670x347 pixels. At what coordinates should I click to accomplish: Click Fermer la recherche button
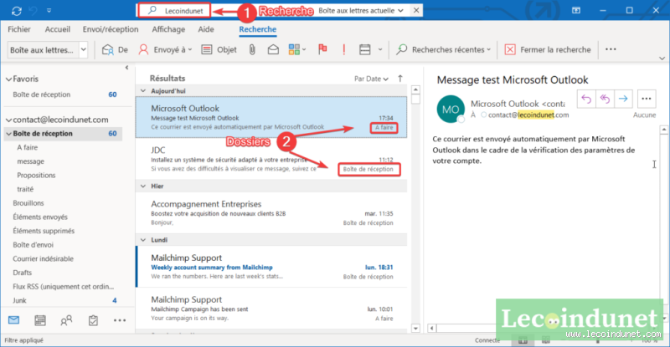click(548, 50)
